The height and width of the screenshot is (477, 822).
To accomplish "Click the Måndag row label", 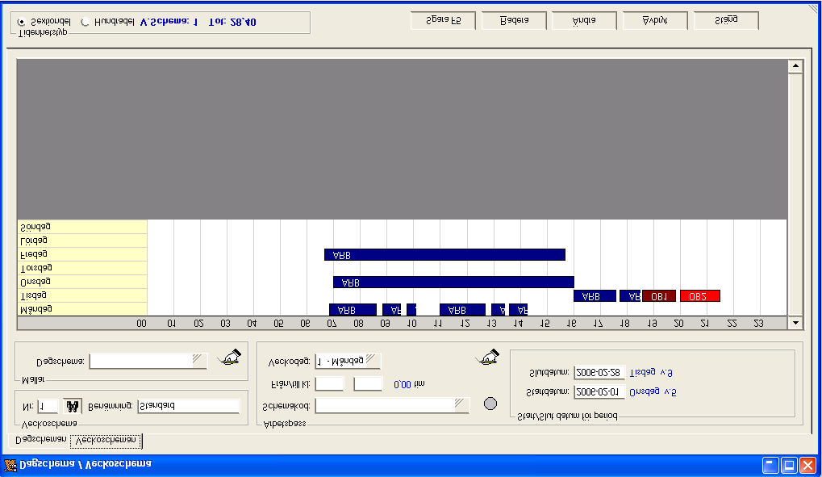I will point(82,309).
